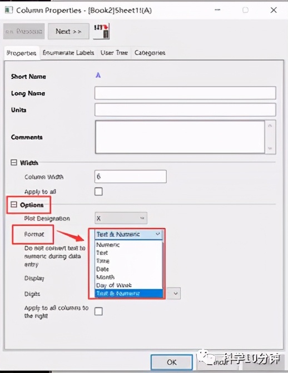
Task: Collapse the Options section
Action: 14,205
